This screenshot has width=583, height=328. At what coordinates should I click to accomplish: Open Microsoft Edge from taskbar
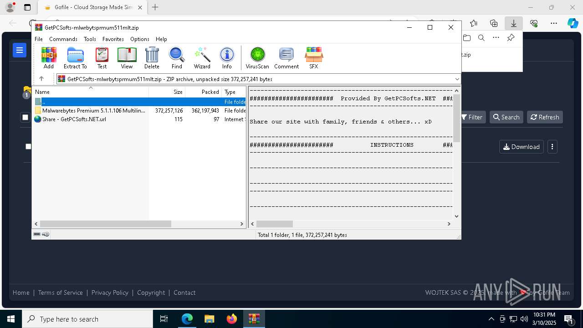point(187,319)
